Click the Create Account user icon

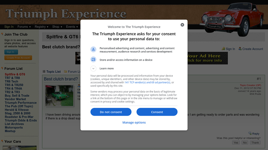pyautogui.click(x=240, y=49)
